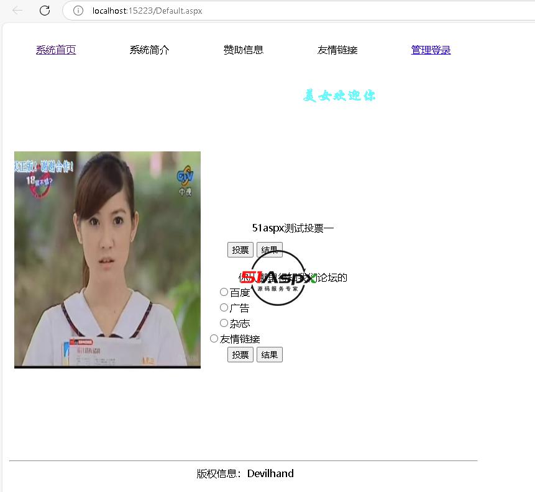Screen dimensions: 535x492
Task: Click the photo of the girl
Action: (107, 259)
